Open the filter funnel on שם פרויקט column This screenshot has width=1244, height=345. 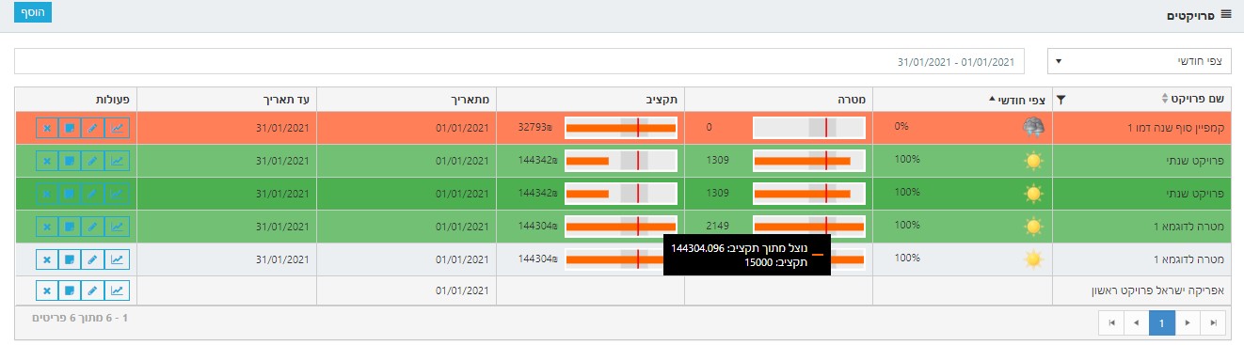pyautogui.click(x=1061, y=99)
